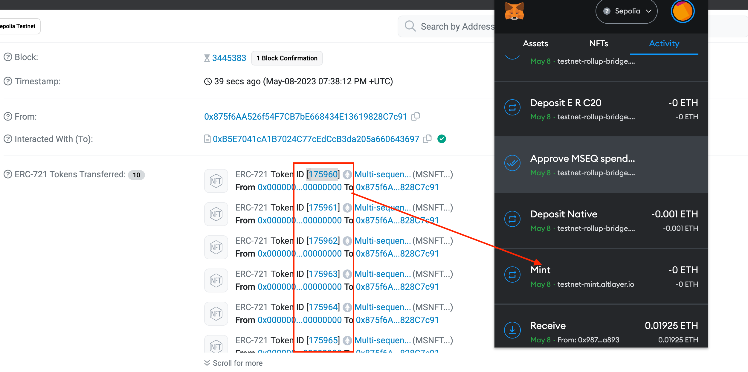Click the 1 Block Confirmation badge
Image resolution: width=748 pixels, height=372 pixels.
(287, 58)
